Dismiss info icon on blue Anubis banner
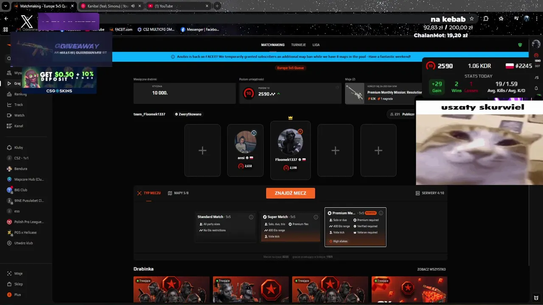 173,57
